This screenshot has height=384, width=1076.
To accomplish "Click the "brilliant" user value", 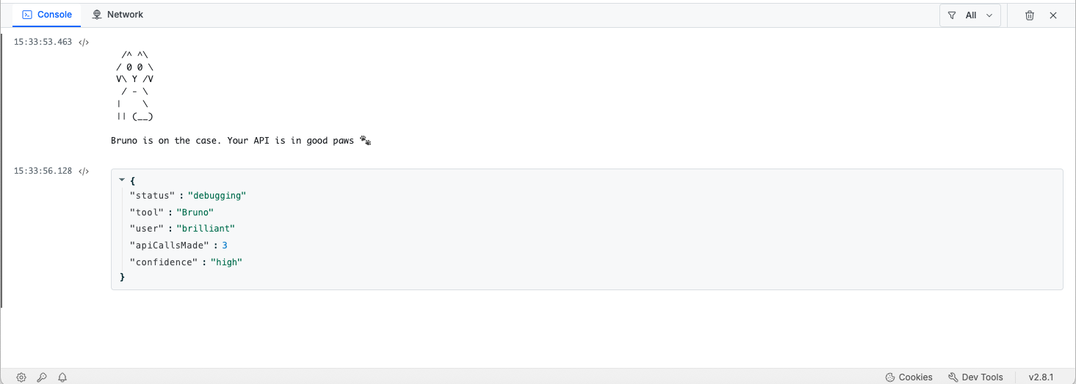I will coord(211,229).
